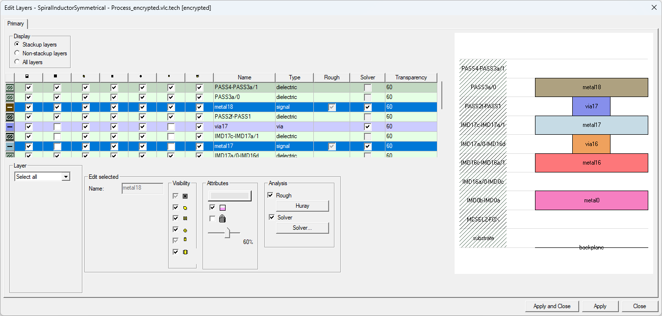Click the Apply and Close button
Image resolution: width=662 pixels, height=316 pixels.
click(x=552, y=306)
